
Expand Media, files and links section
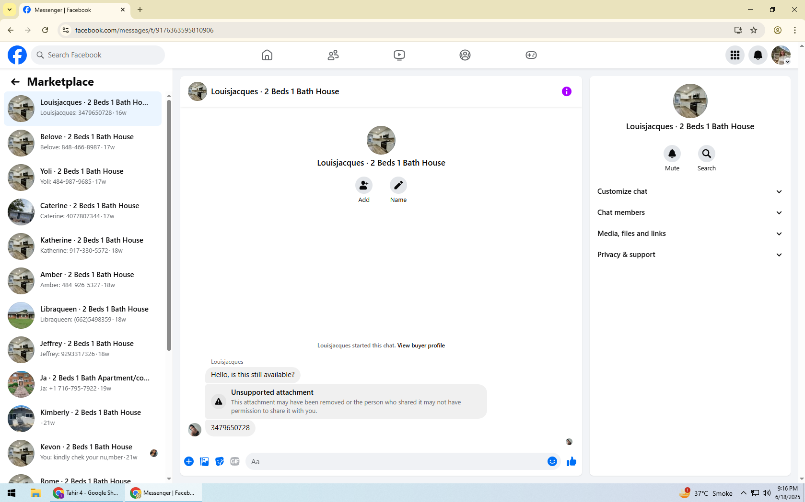(x=690, y=234)
